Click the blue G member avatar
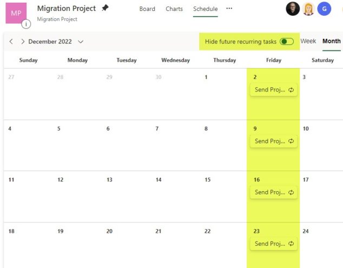The width and height of the screenshot is (343, 268). (324, 9)
